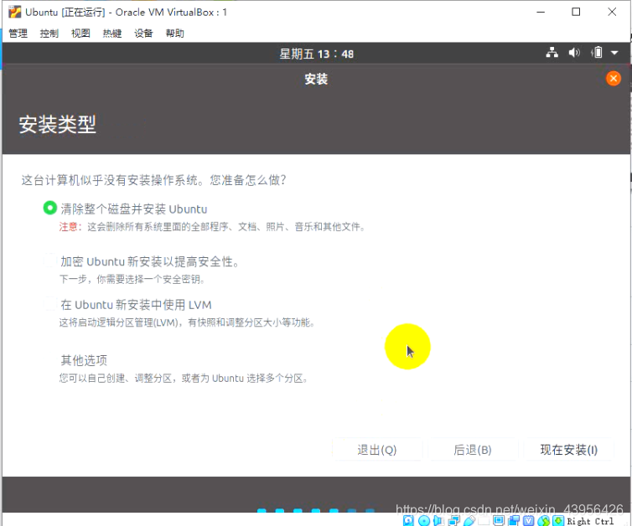Viewport: 632px width, 526px height.
Task: Enable 在 Ubuntu 新安装中使用 LVM checkbox
Action: pyautogui.click(x=50, y=304)
